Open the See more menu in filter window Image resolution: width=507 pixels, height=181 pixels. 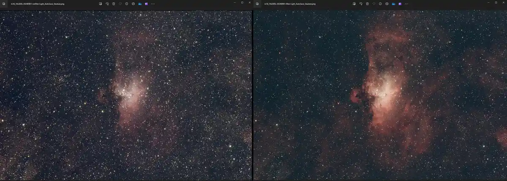pyautogui.click(x=406, y=4)
